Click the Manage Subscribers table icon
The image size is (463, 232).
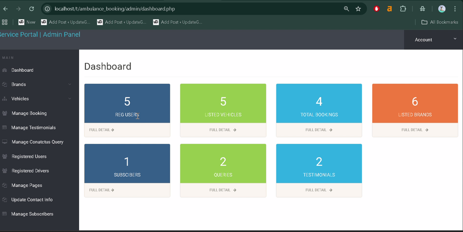coord(5,214)
